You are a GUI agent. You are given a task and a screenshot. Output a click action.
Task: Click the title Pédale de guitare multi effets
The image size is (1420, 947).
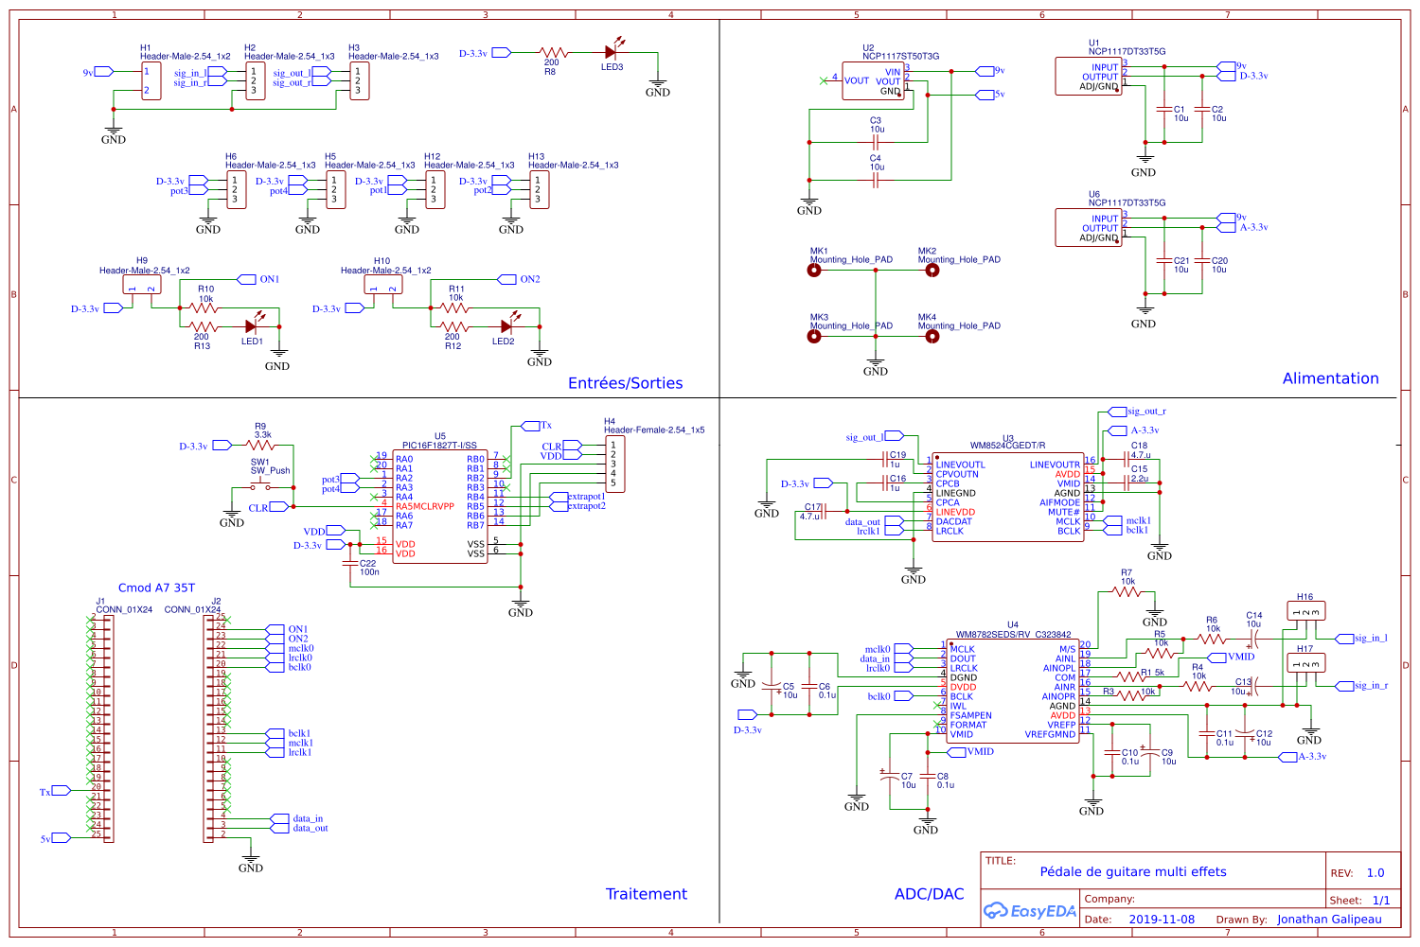pyautogui.click(x=1134, y=871)
